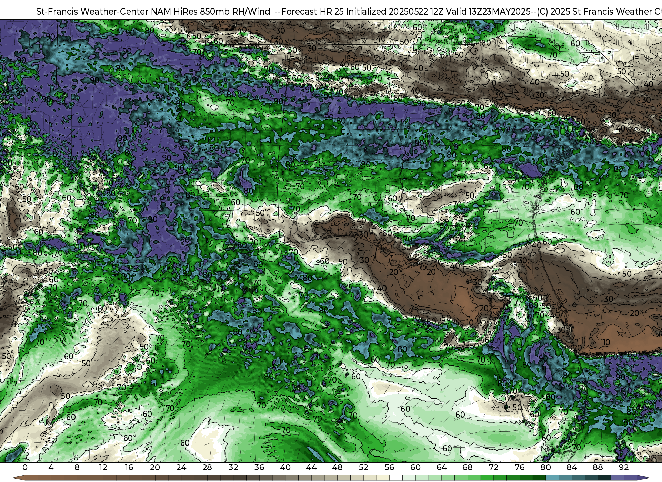Click the 'Forecast HR 25' text
The width and height of the screenshot is (662, 482).
coord(312,12)
